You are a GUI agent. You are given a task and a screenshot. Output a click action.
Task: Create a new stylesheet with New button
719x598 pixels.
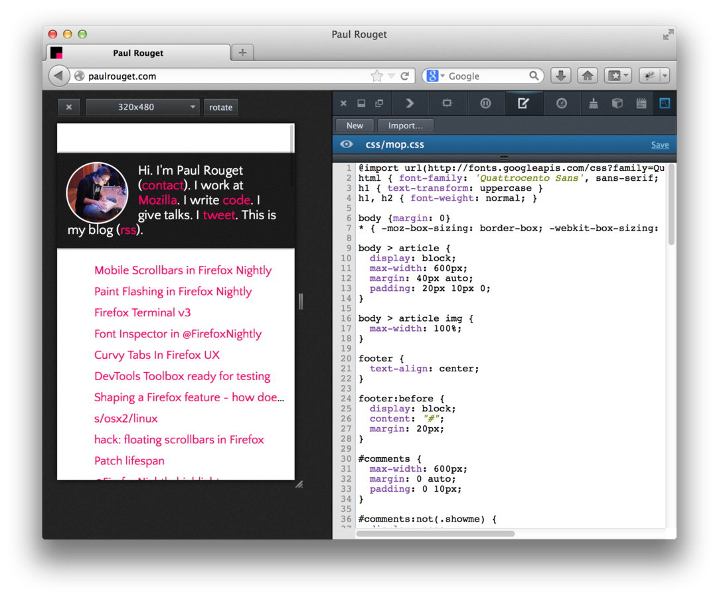coord(355,126)
